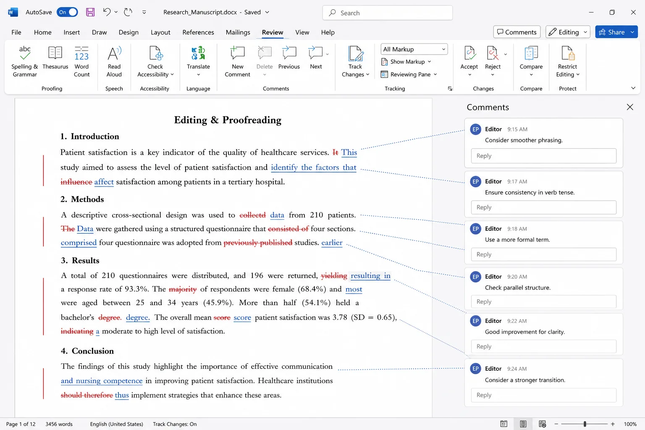
Task: Toggle Track Changes: On in status bar
Action: (175, 424)
